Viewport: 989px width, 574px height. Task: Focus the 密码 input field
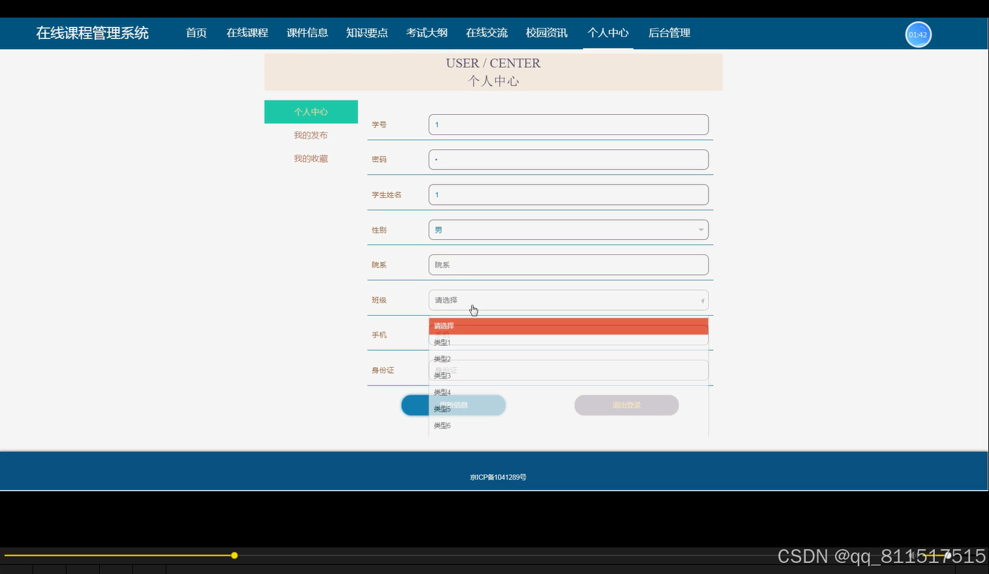(x=568, y=160)
